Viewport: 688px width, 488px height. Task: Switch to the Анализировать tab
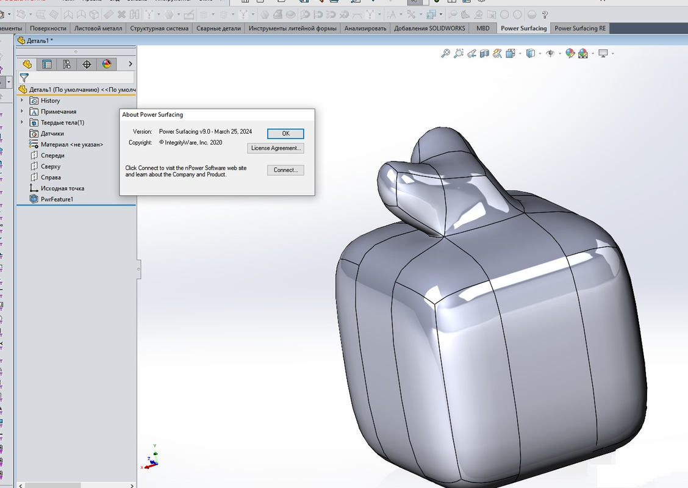click(x=365, y=28)
